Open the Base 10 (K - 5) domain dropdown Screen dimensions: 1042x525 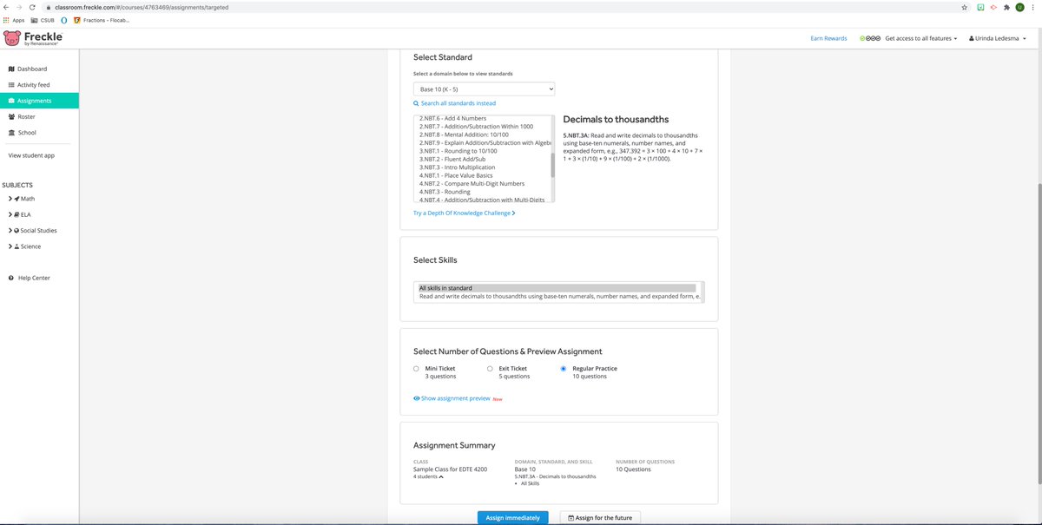[x=484, y=89]
